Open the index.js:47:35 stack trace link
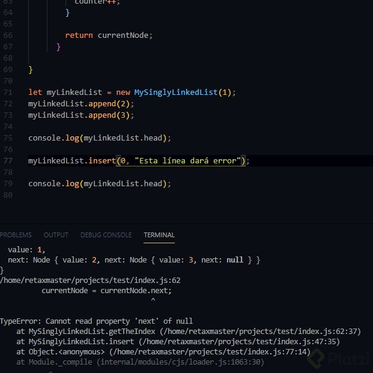373x373 pixels. 239,342
